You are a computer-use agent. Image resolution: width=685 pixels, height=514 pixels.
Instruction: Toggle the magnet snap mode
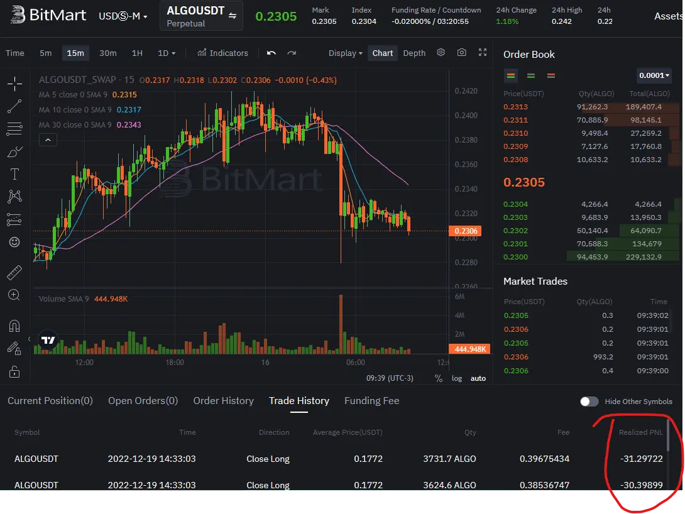coord(14,325)
